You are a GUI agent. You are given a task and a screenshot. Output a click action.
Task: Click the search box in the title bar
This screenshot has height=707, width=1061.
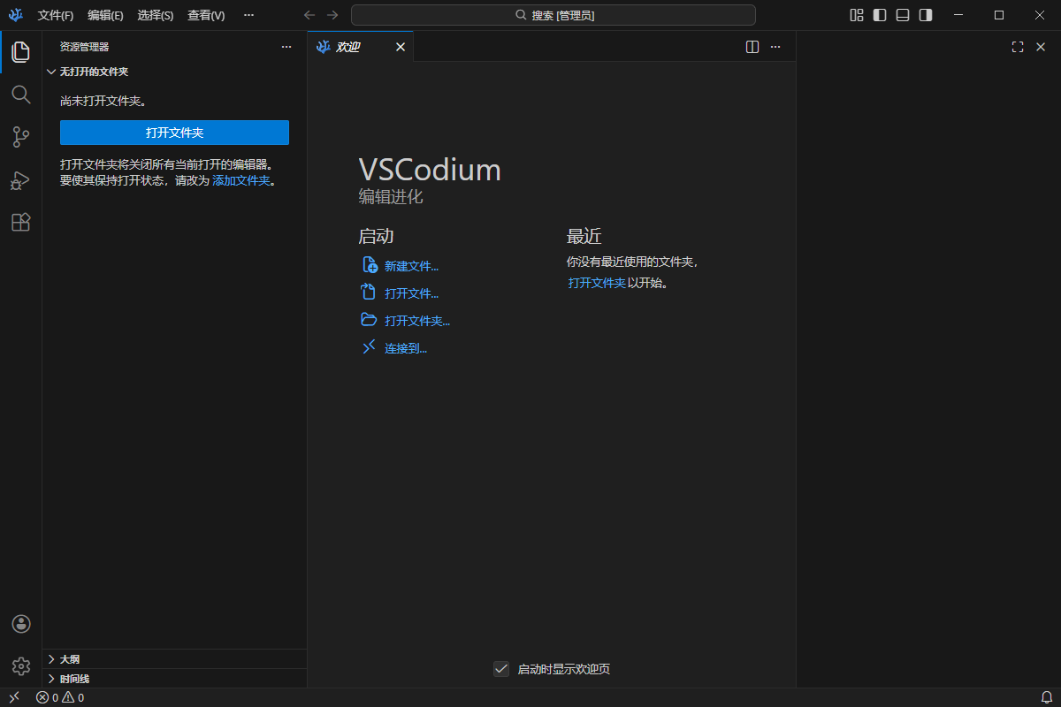[x=555, y=14]
